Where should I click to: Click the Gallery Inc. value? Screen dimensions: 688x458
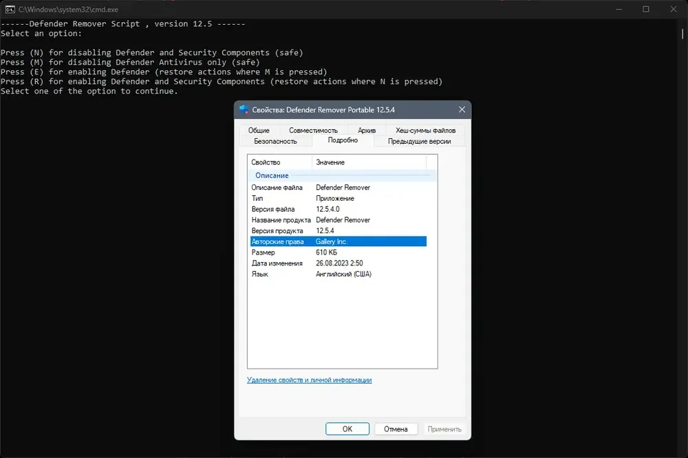[x=332, y=241]
